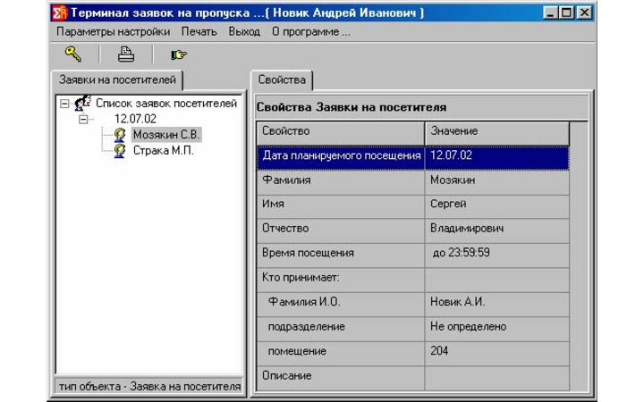Select visitor Мозякин С.В. in tree

[166, 135]
